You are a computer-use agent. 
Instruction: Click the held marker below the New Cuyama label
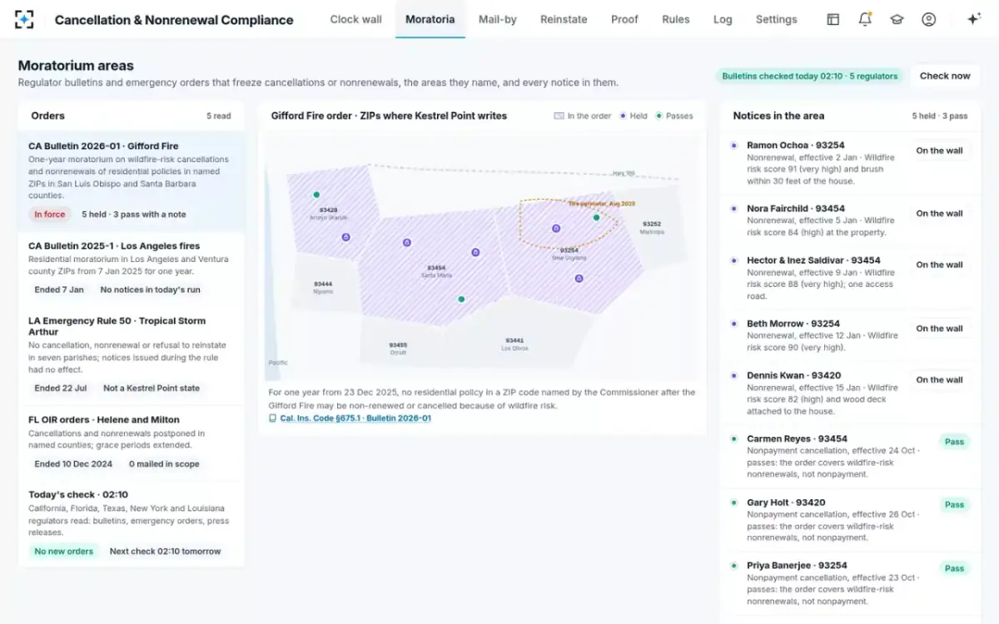tap(579, 279)
